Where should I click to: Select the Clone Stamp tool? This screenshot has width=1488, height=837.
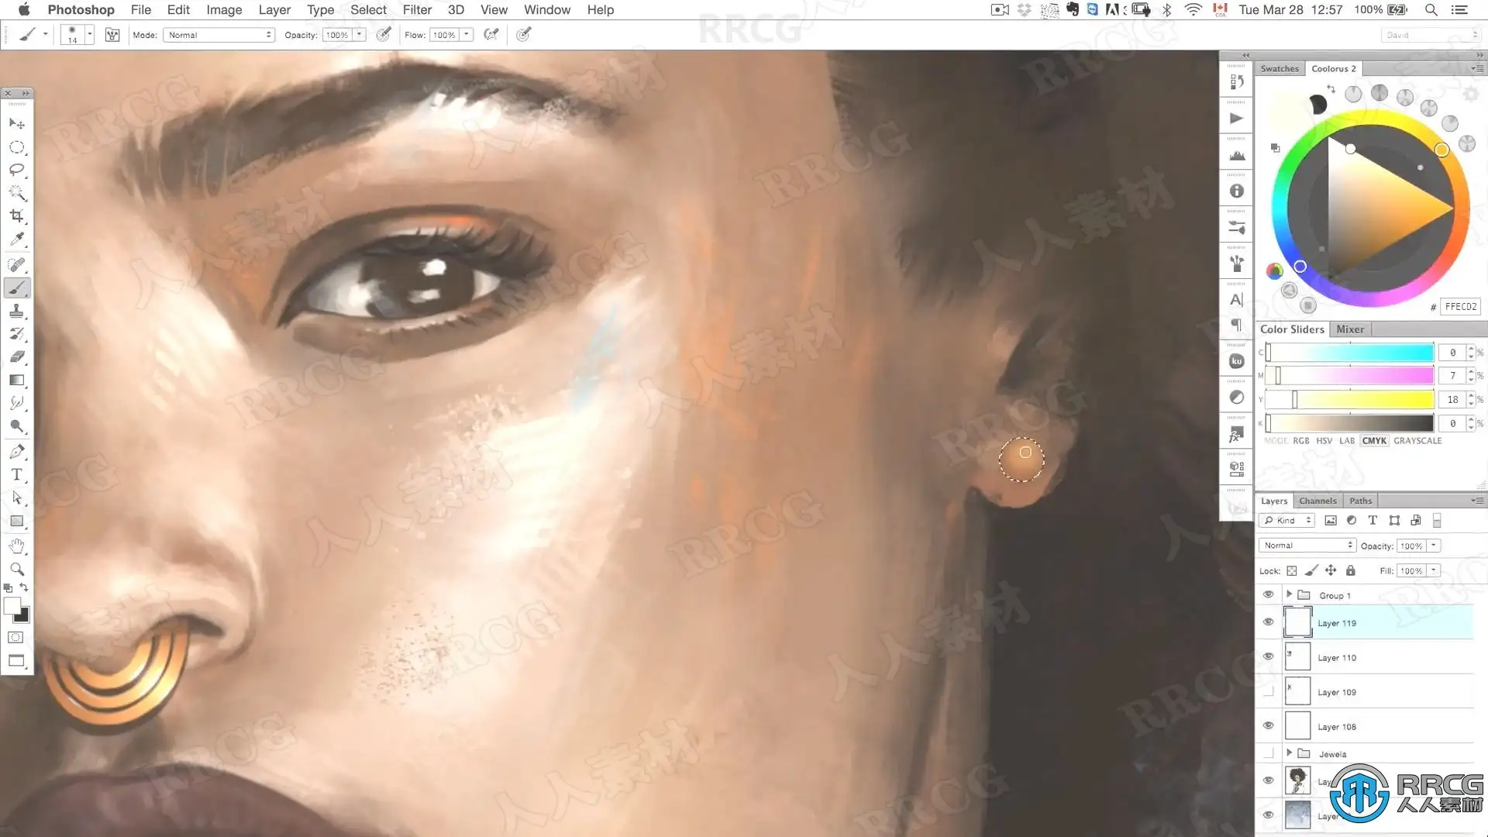pos(16,311)
